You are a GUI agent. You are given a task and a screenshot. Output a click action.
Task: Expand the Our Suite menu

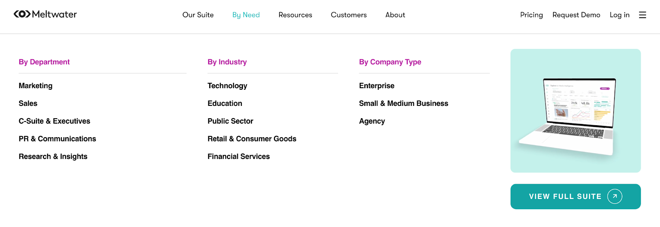coord(198,15)
